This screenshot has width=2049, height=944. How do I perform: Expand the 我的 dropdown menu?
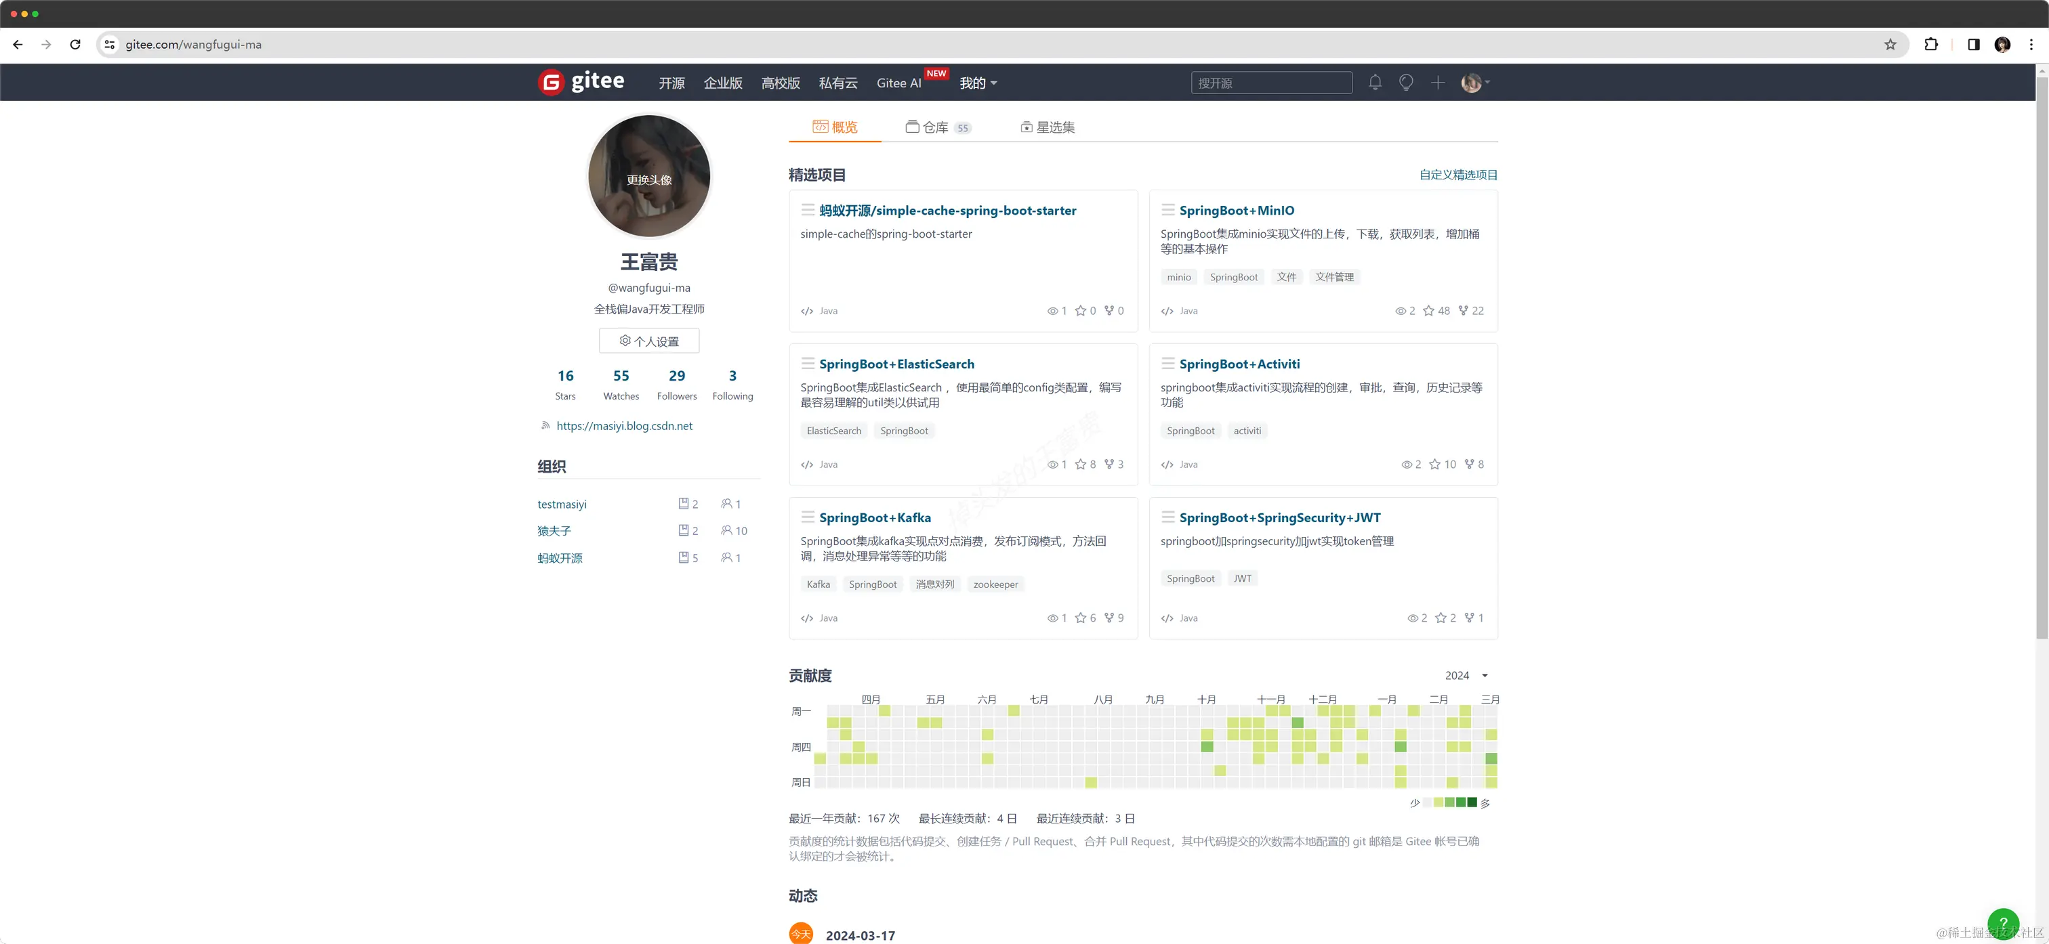pyautogui.click(x=978, y=83)
